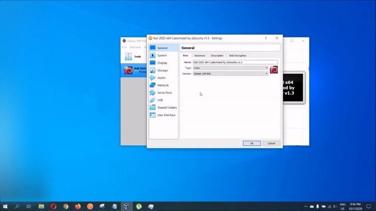Screen dimensions: 376x211
Task: Open the File menu in VirtualBox Manager
Action: [125, 47]
